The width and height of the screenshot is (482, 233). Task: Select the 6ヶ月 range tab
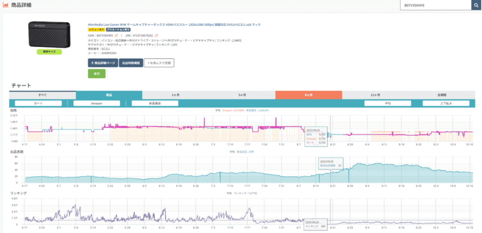coord(309,95)
